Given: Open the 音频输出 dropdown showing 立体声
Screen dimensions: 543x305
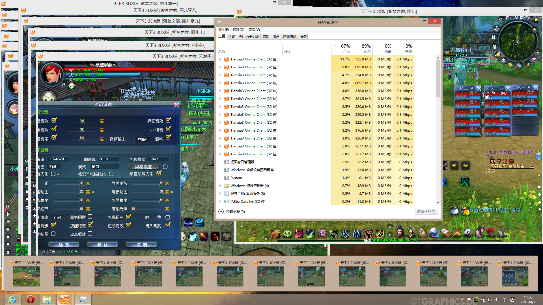Looking at the screenshot, I should tap(143, 139).
